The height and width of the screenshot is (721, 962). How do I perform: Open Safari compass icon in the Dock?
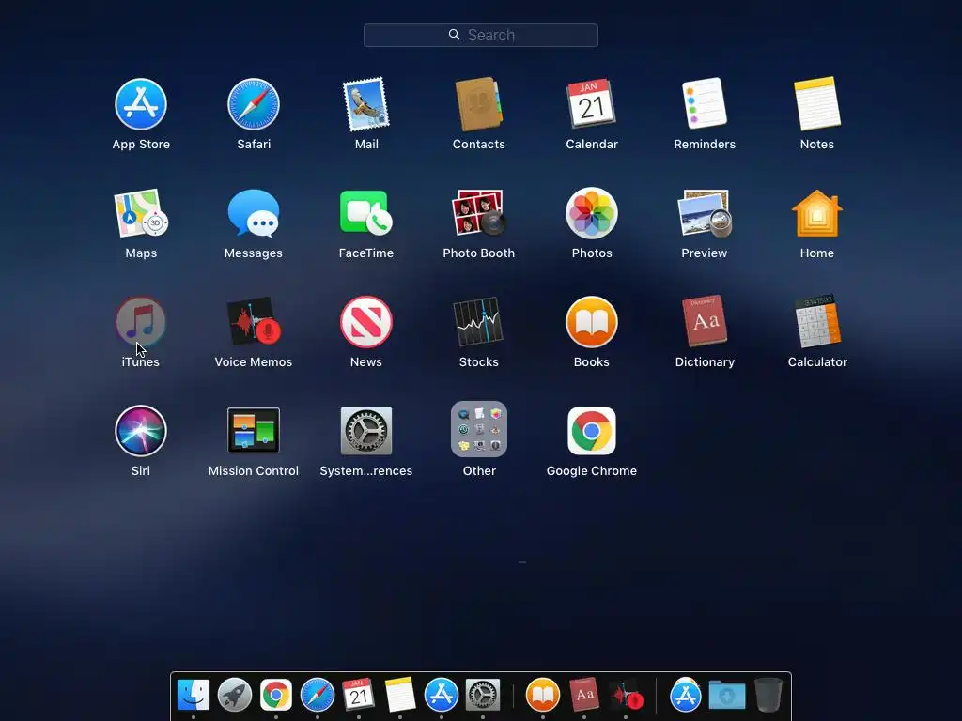[318, 696]
